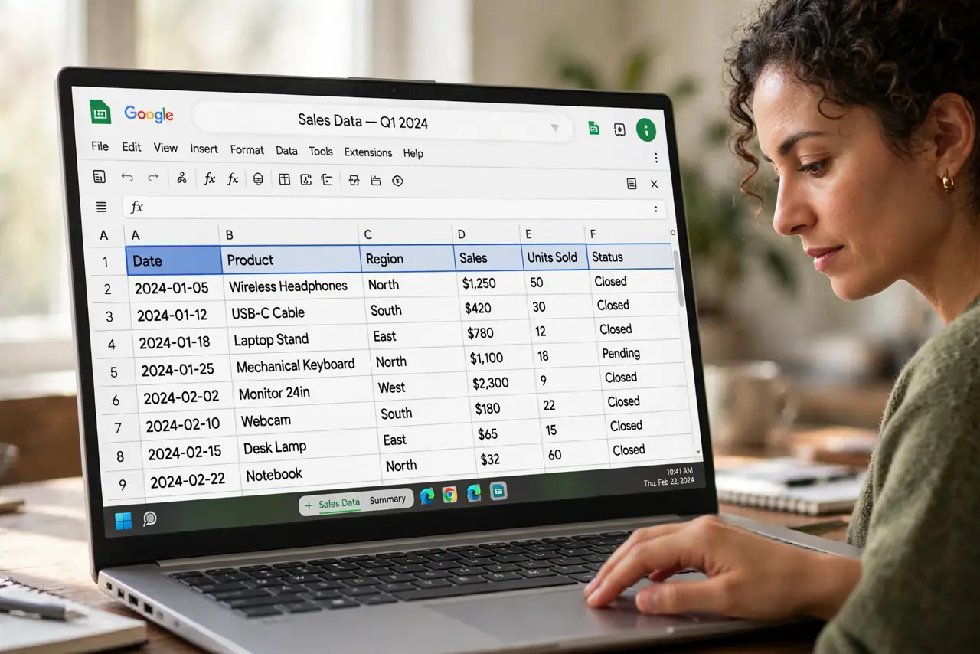980x654 pixels.
Task: Select the 2024-02-10 date cell
Action: point(188,426)
